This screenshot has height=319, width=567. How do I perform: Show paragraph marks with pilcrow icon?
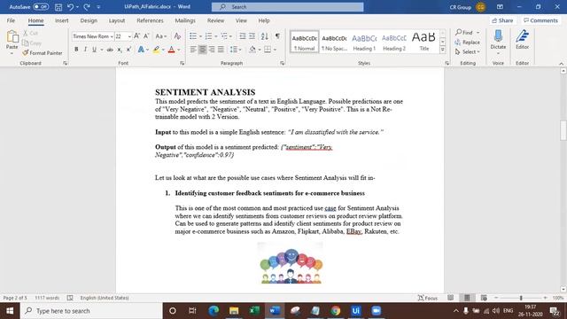tap(277, 36)
